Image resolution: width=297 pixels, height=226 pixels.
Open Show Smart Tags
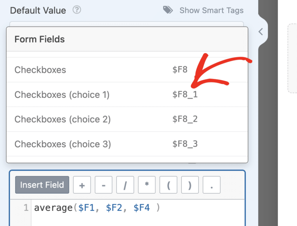[211, 10]
